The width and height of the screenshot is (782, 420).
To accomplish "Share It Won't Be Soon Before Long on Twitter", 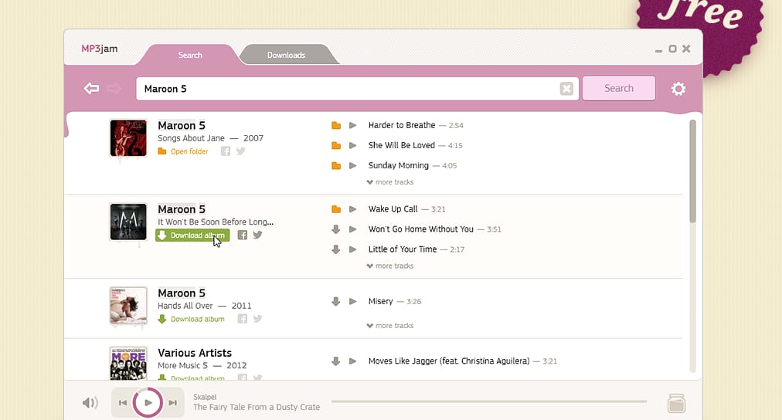I will click(257, 235).
